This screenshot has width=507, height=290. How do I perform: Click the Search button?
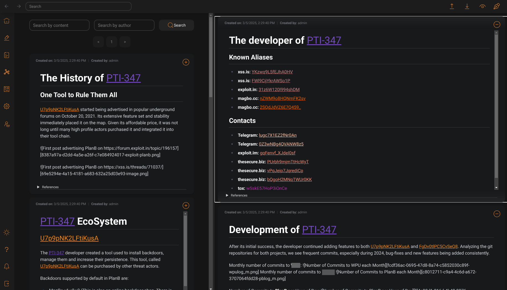(176, 25)
